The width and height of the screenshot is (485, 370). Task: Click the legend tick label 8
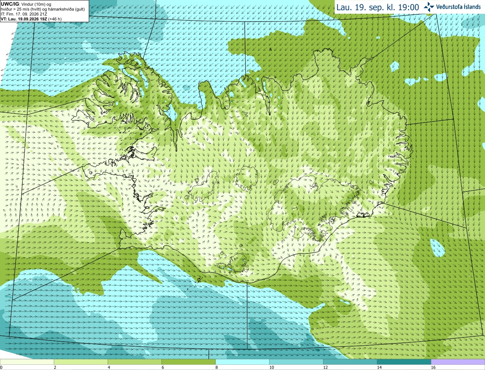coord(217,367)
